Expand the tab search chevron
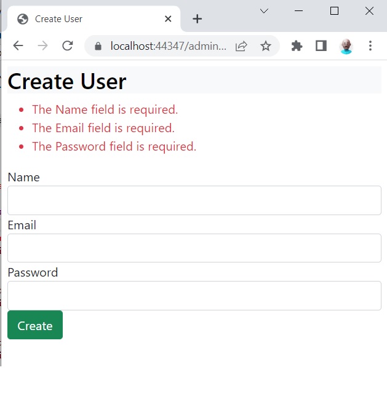Image resolution: width=387 pixels, height=410 pixels. 265,11
